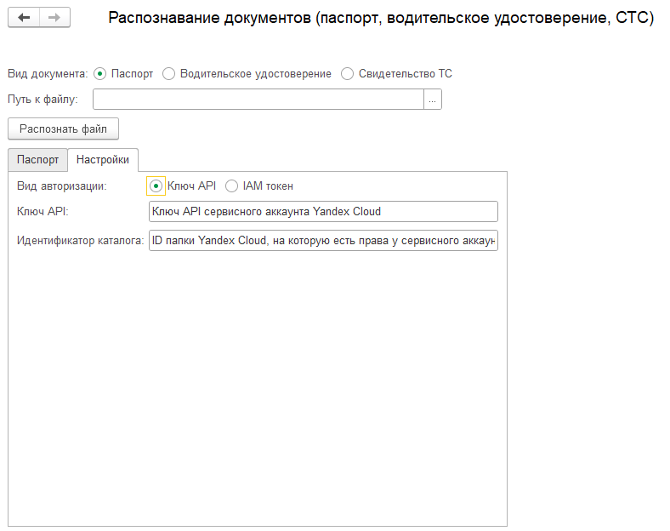
Task: Click the forward arrow navigation icon
Action: (x=54, y=18)
